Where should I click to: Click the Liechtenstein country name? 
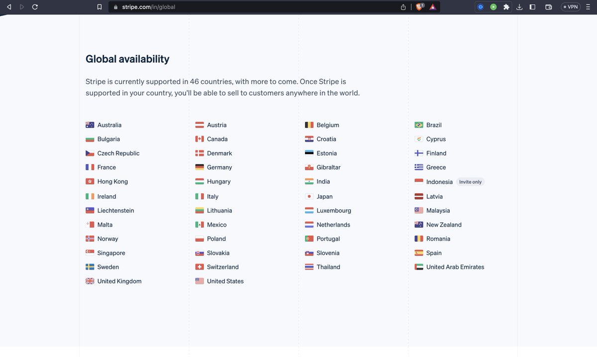click(116, 210)
